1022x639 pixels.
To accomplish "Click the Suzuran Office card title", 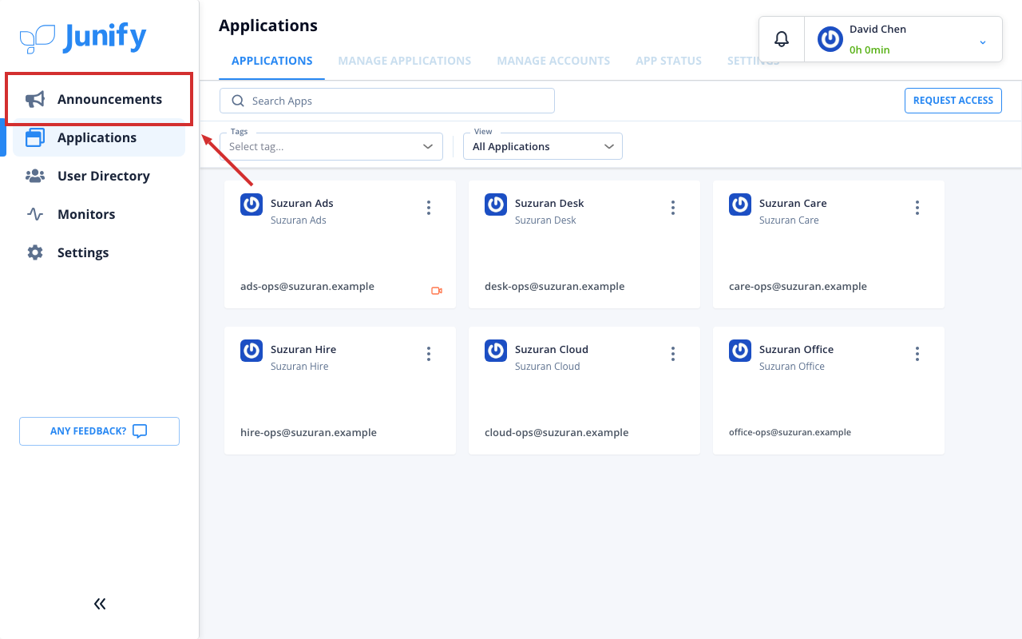I will point(796,350).
